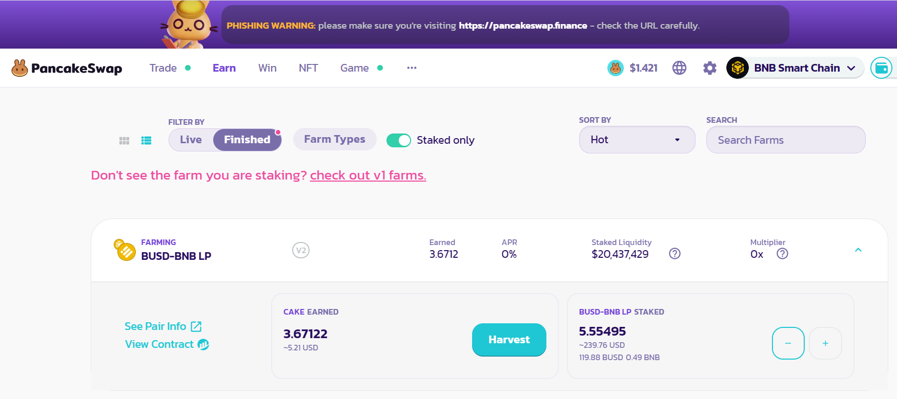
Task: Open the See Pair Info link
Action: (x=163, y=326)
